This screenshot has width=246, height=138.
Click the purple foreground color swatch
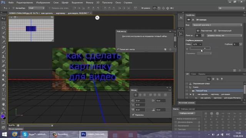(2, 116)
